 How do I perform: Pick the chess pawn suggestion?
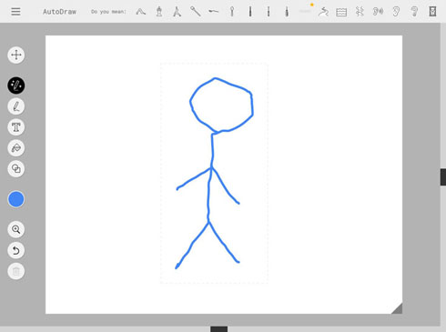tap(159, 12)
